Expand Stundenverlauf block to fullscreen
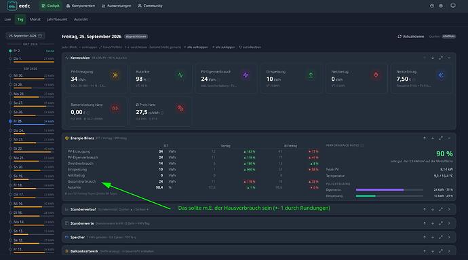Viewport: 468px width, 260px height. point(441,209)
